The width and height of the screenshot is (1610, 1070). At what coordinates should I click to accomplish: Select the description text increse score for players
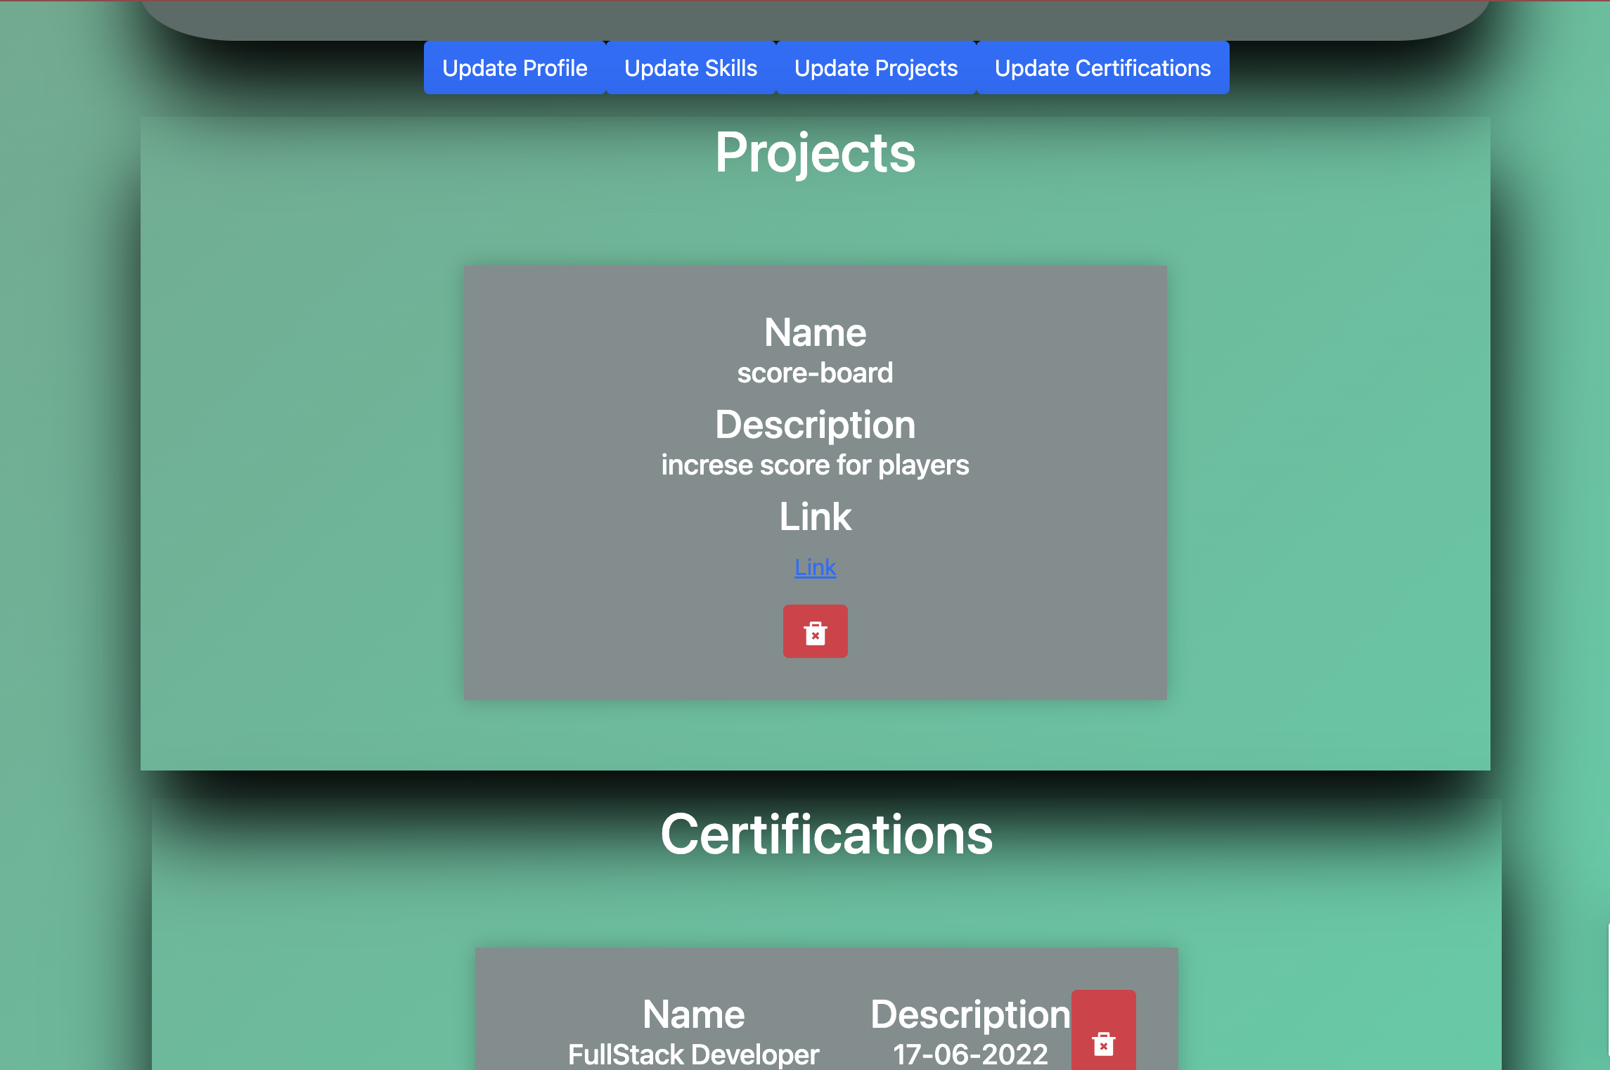(815, 464)
